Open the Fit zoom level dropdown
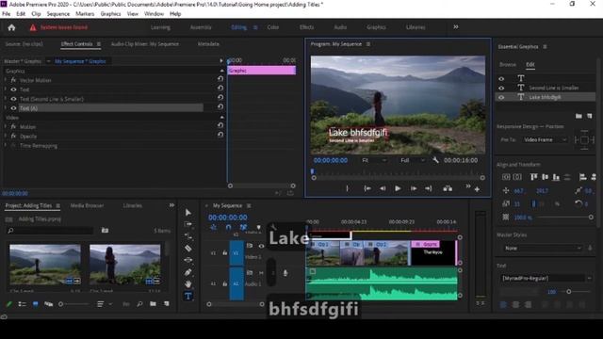603x339 pixels. click(x=374, y=160)
